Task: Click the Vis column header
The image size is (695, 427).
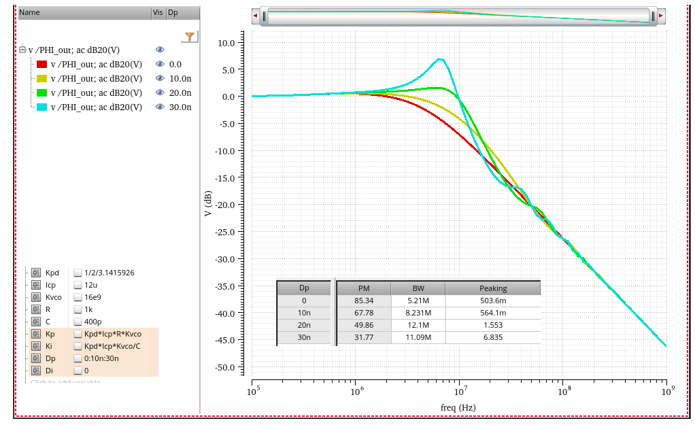Action: coord(158,12)
